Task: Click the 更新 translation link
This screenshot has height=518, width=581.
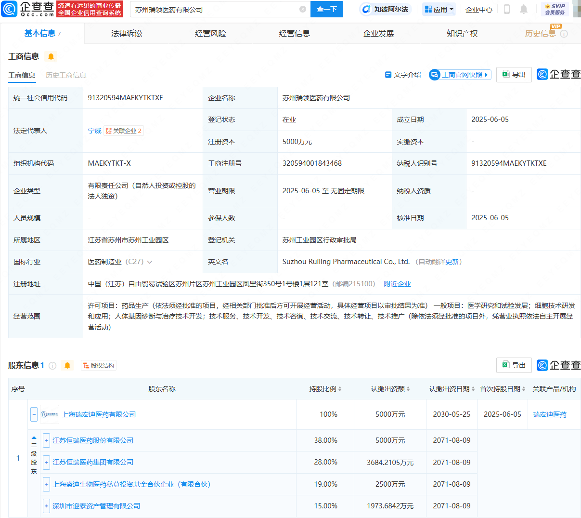Action: (452, 262)
